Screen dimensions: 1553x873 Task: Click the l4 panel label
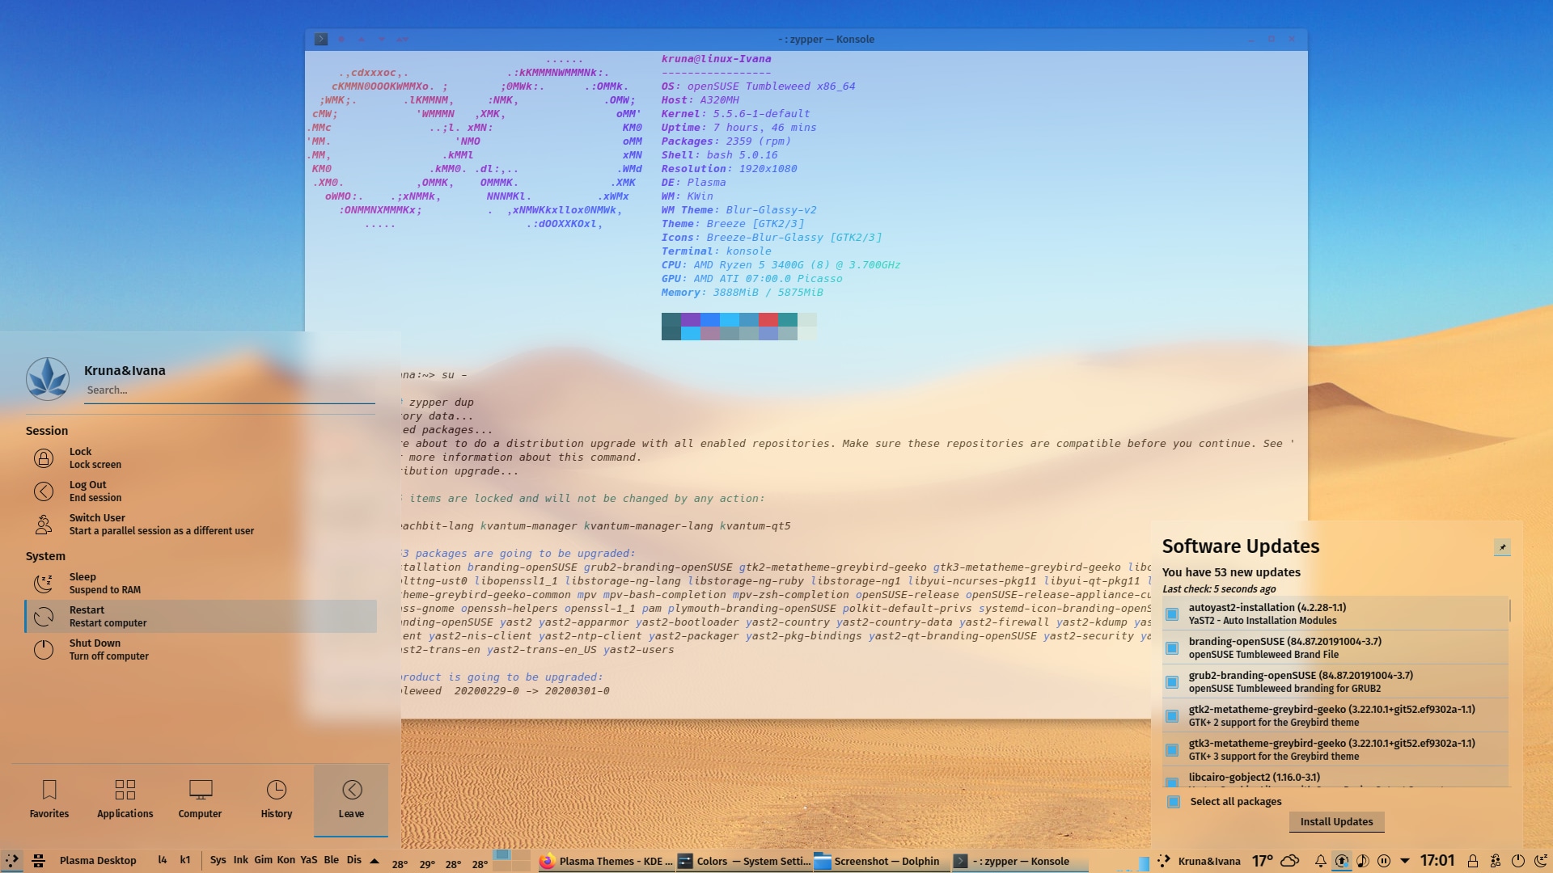click(163, 860)
